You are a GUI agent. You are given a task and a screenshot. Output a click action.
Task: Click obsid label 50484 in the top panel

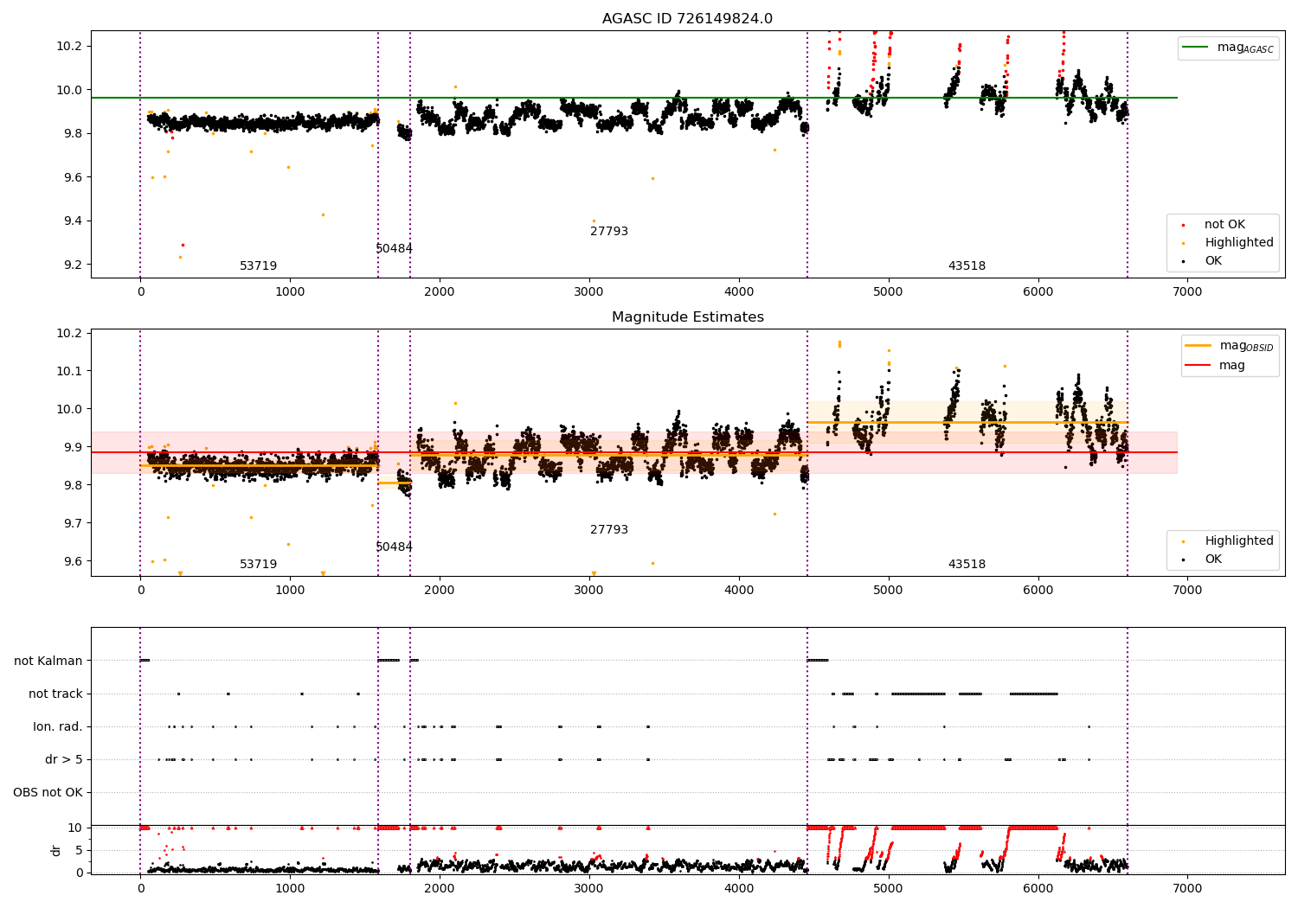tap(394, 249)
